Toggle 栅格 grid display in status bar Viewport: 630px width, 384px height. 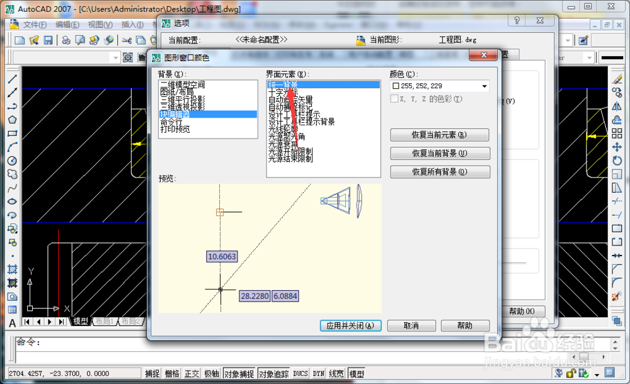pyautogui.click(x=172, y=374)
